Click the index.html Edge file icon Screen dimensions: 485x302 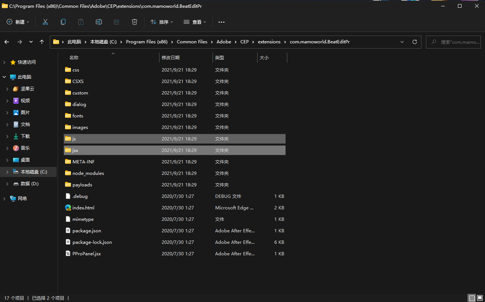[x=68, y=207]
